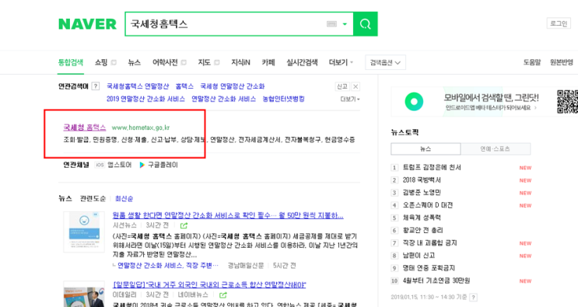Click related search 농협인터넷뱅킹
Viewport: 578px width, 307px height.
click(x=283, y=99)
